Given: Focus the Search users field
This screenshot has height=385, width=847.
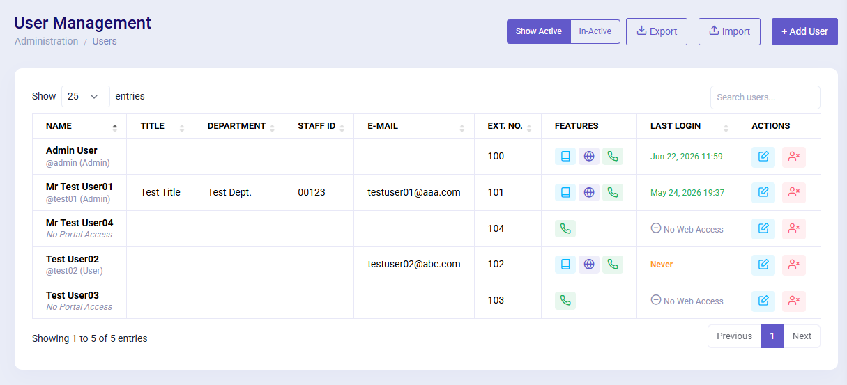Looking at the screenshot, I should click(x=765, y=97).
